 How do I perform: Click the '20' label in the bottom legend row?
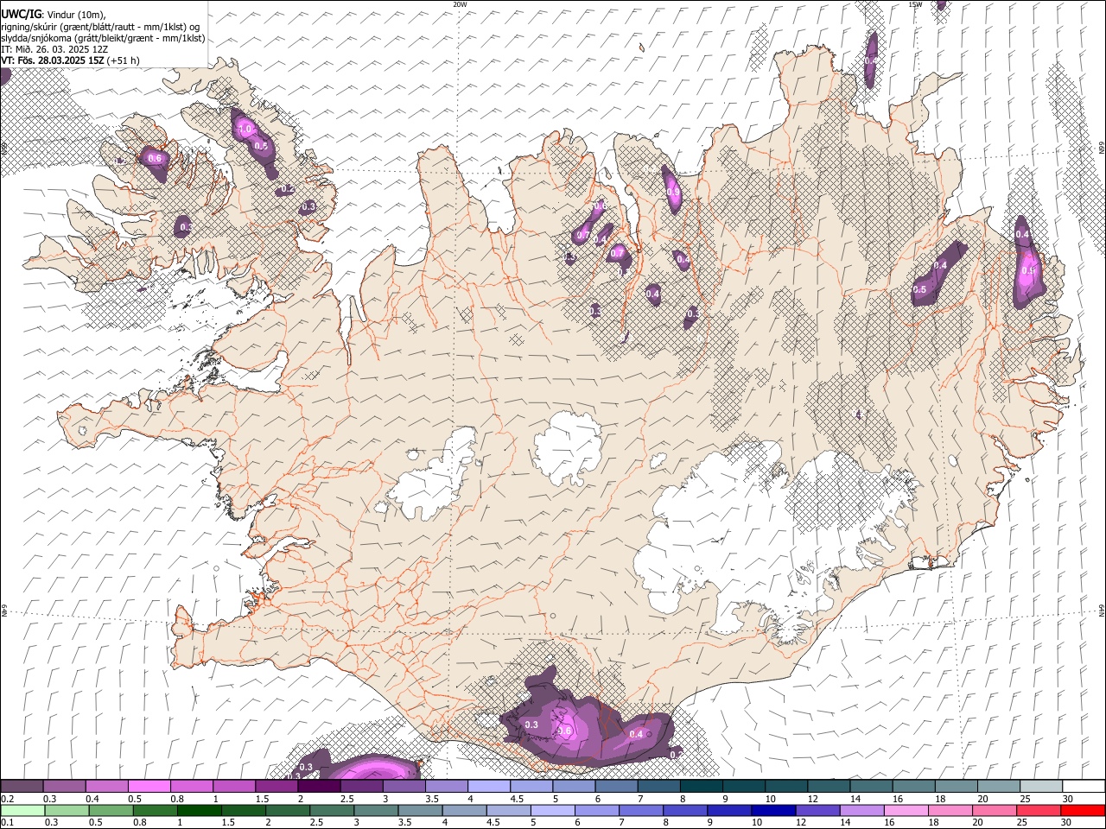976,823
